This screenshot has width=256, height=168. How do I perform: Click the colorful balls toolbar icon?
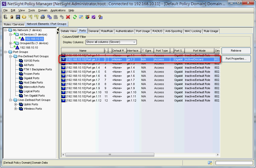point(87,17)
